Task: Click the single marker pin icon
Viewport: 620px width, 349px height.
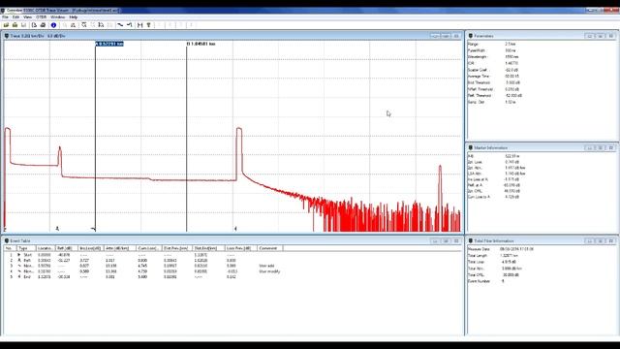Action: tap(148, 25)
